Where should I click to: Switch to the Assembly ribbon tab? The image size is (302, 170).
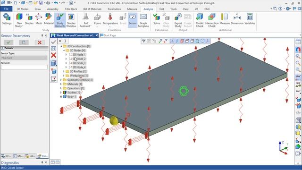[x=53, y=9]
